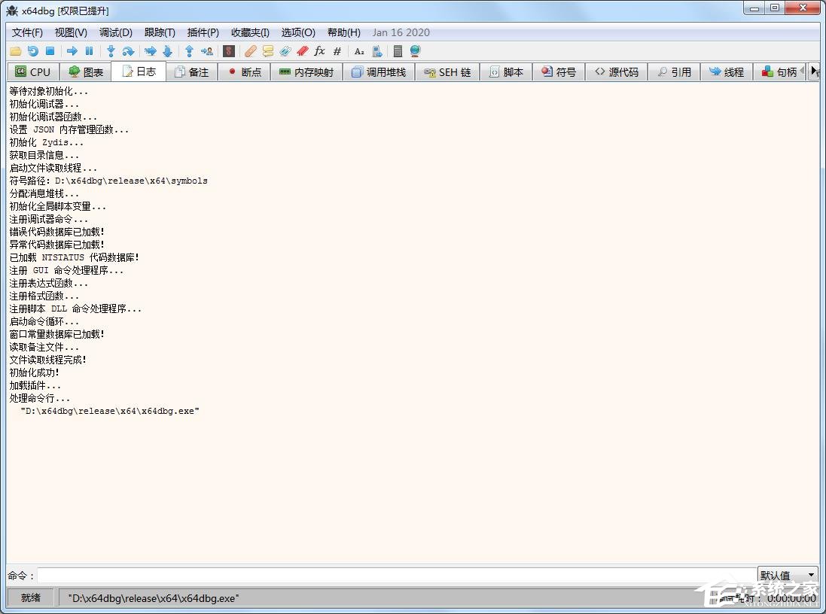This screenshot has width=826, height=614.
Task: Click the 就绪 status label
Action: [31, 598]
